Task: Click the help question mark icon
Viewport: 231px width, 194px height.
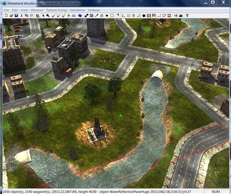Action: (x=187, y=16)
